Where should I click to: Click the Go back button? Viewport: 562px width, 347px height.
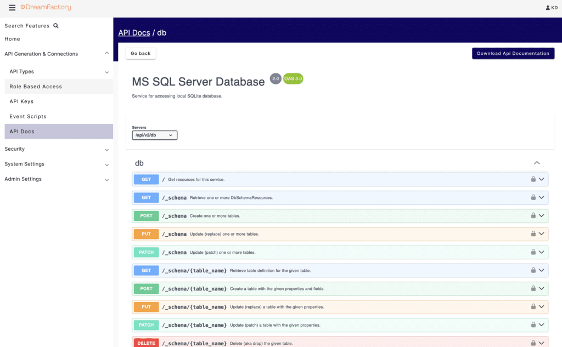click(x=140, y=53)
